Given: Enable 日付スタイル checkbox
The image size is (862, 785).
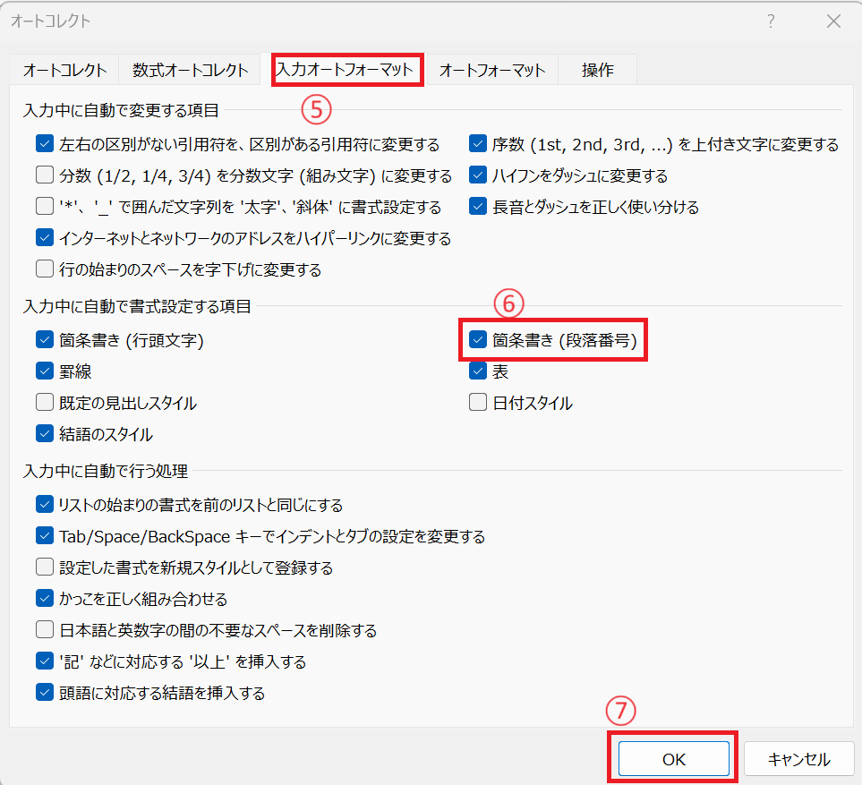Looking at the screenshot, I should [x=479, y=403].
